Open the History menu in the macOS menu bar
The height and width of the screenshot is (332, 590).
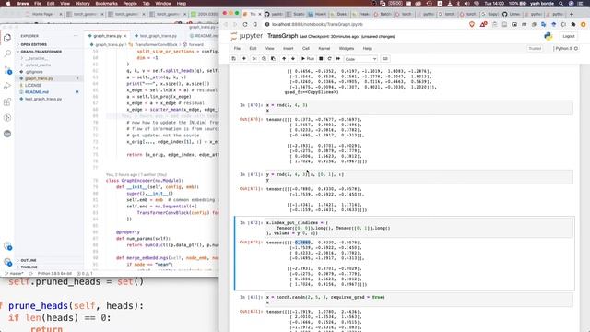pos(82,4)
